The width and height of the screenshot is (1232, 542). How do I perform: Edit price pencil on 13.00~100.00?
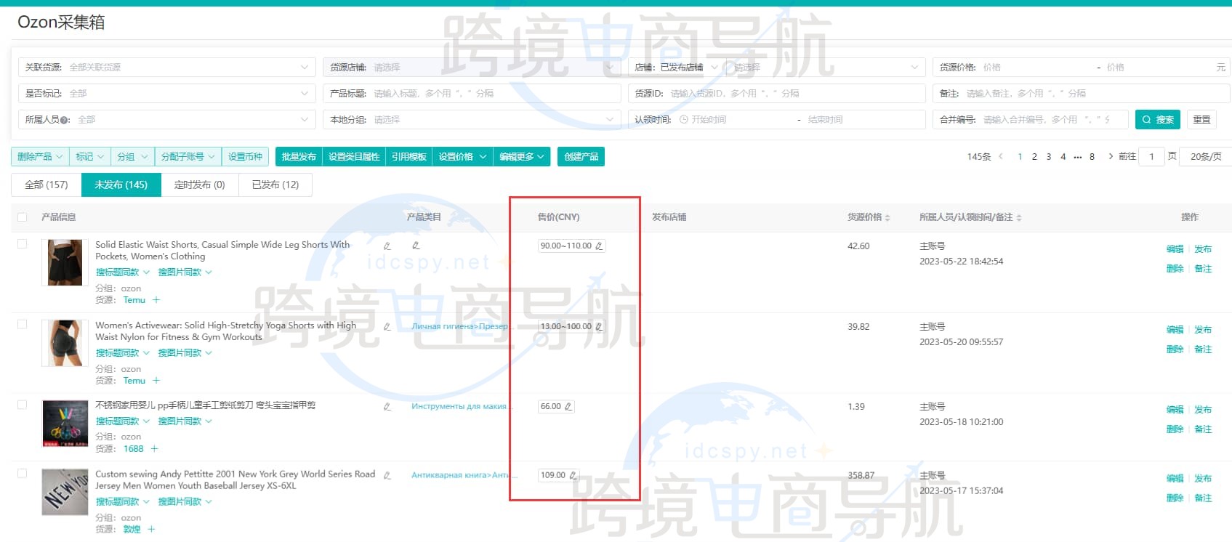tap(599, 326)
